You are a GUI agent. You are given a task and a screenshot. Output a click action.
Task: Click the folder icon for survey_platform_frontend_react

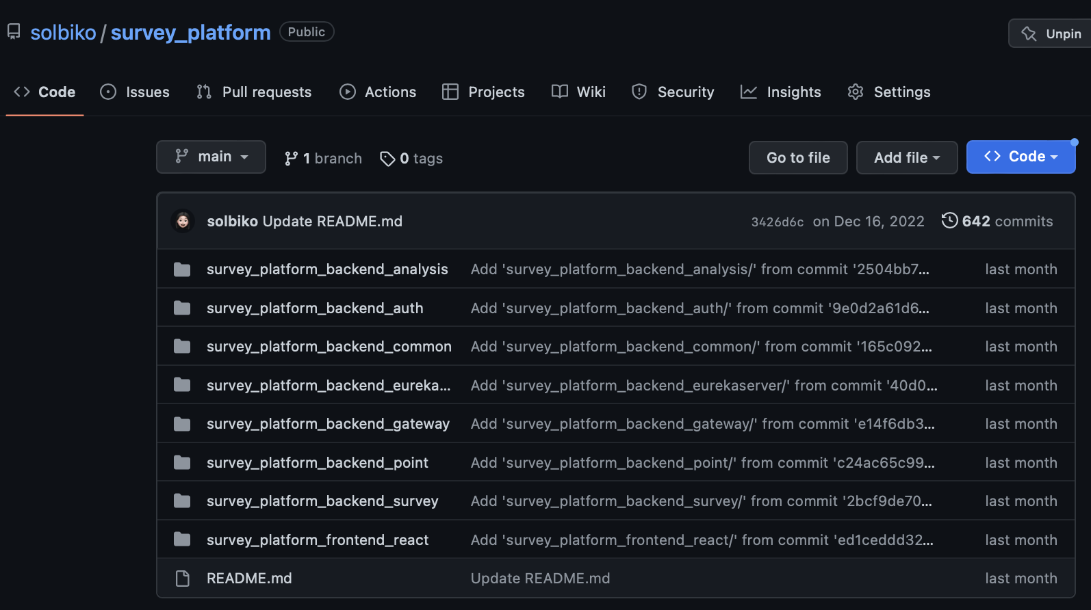(182, 540)
